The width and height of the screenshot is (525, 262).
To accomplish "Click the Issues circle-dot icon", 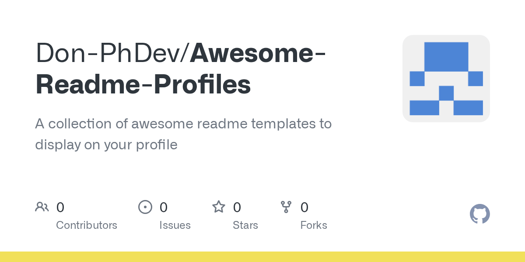I will coord(145,207).
